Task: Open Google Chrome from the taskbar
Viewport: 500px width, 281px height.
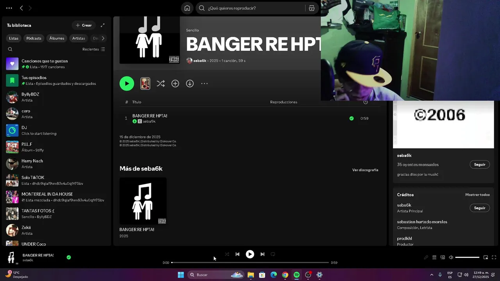Action: point(285,275)
